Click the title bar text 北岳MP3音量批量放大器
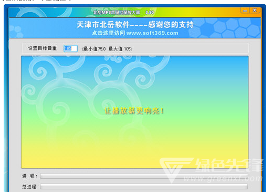The image size is (272, 192). click(x=117, y=12)
